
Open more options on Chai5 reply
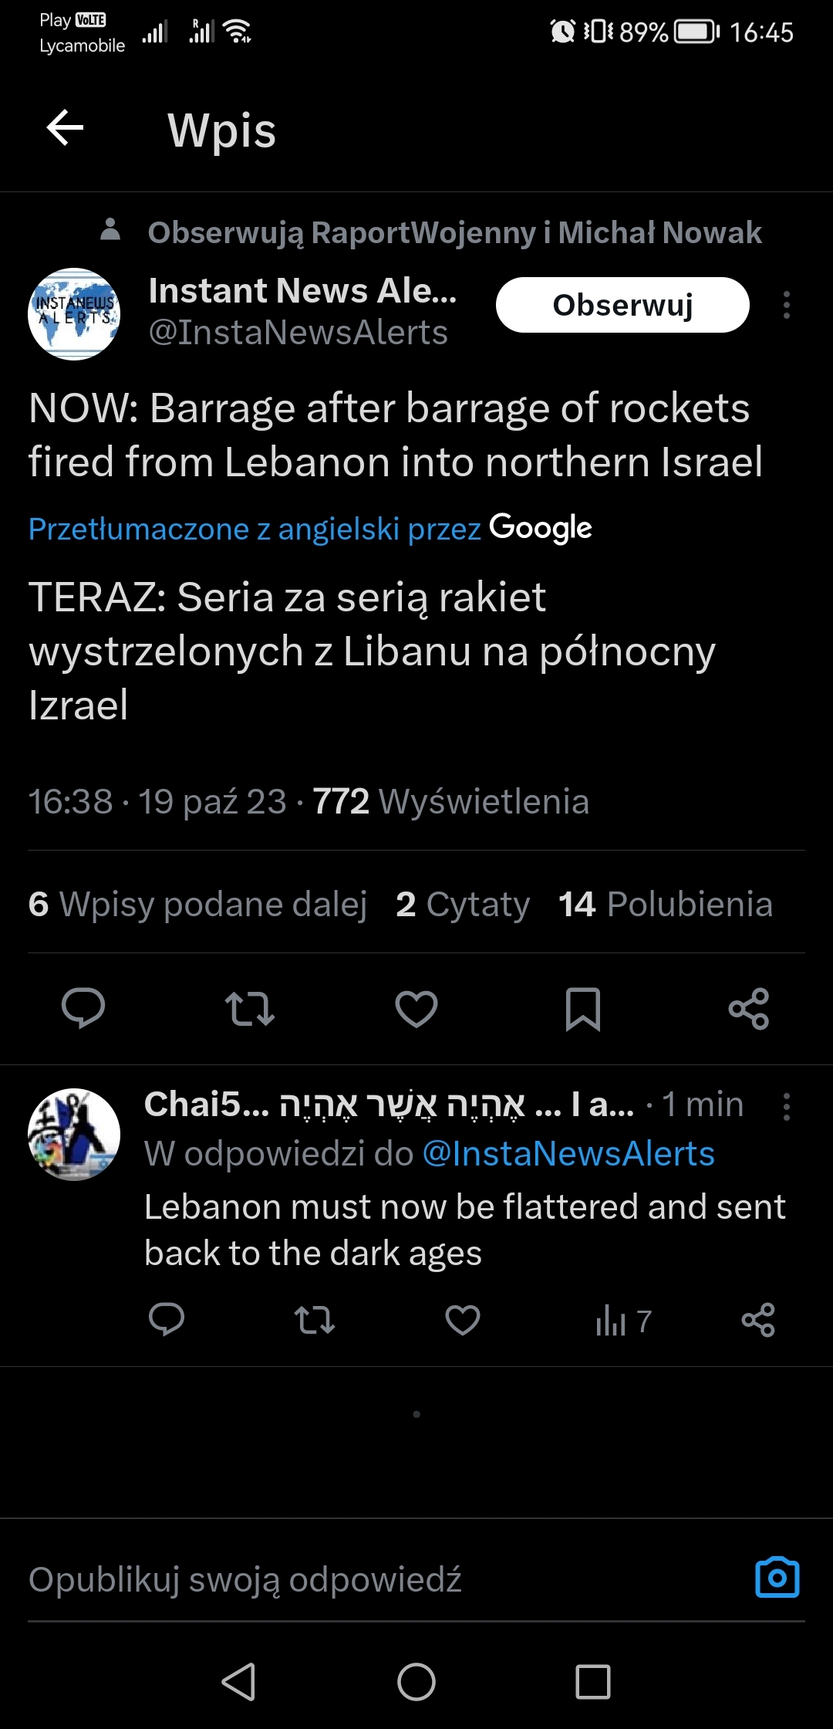(x=786, y=1106)
